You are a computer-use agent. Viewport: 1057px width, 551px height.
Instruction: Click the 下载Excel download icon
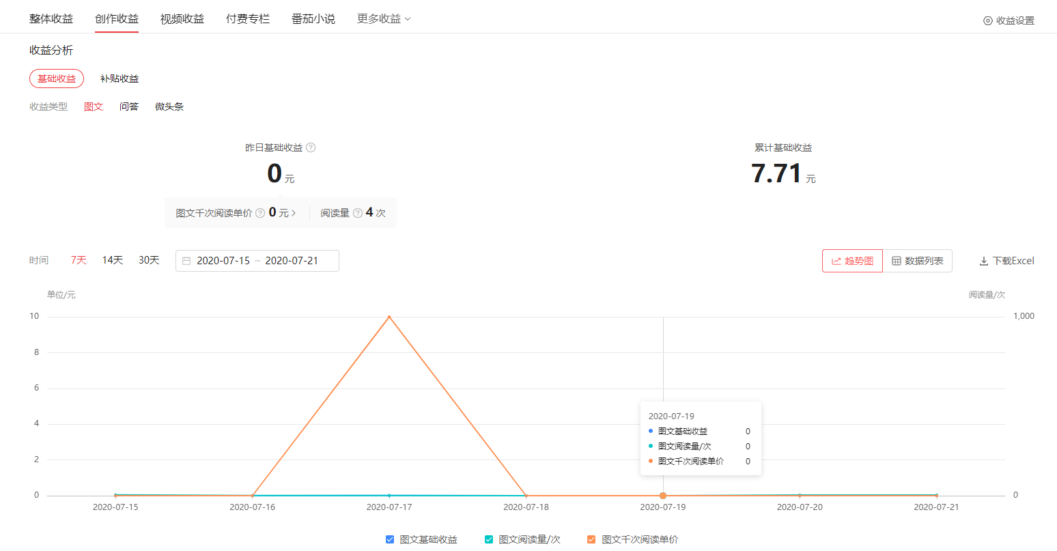pyautogui.click(x=983, y=260)
